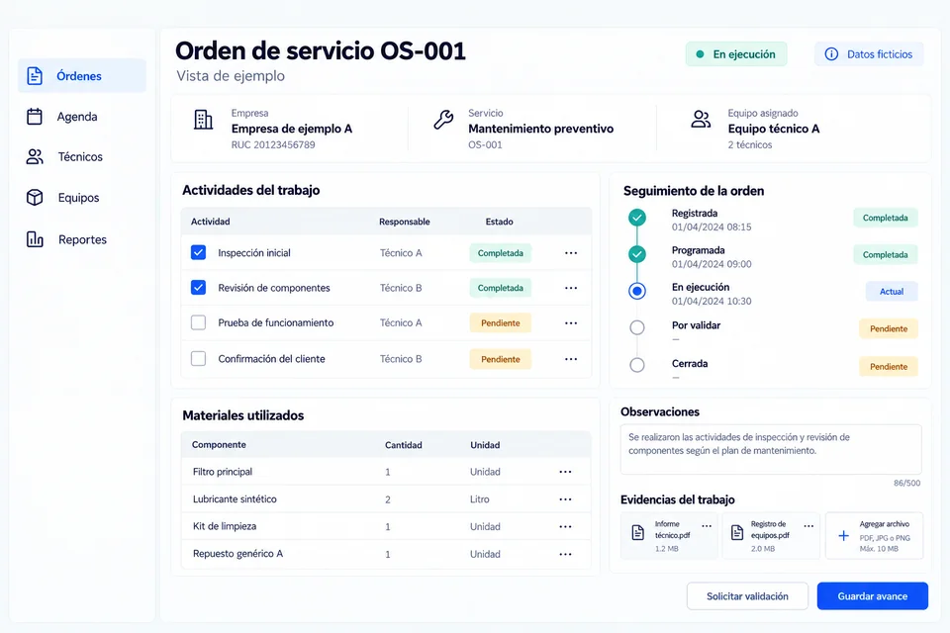
Task: Open options for Prueba de funcionamiento row
Action: [571, 322]
